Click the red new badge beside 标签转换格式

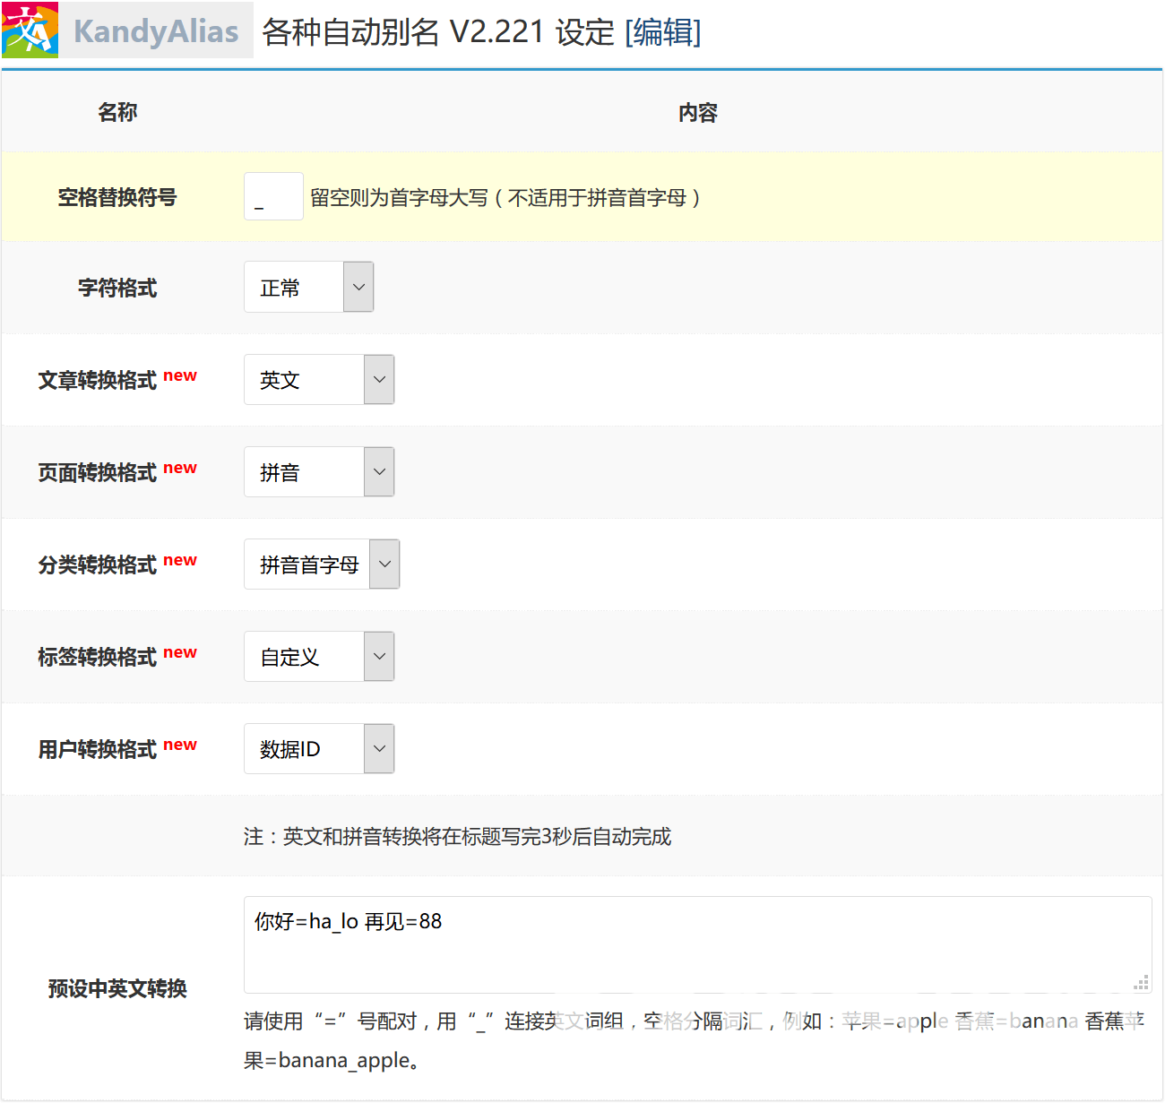tap(180, 652)
